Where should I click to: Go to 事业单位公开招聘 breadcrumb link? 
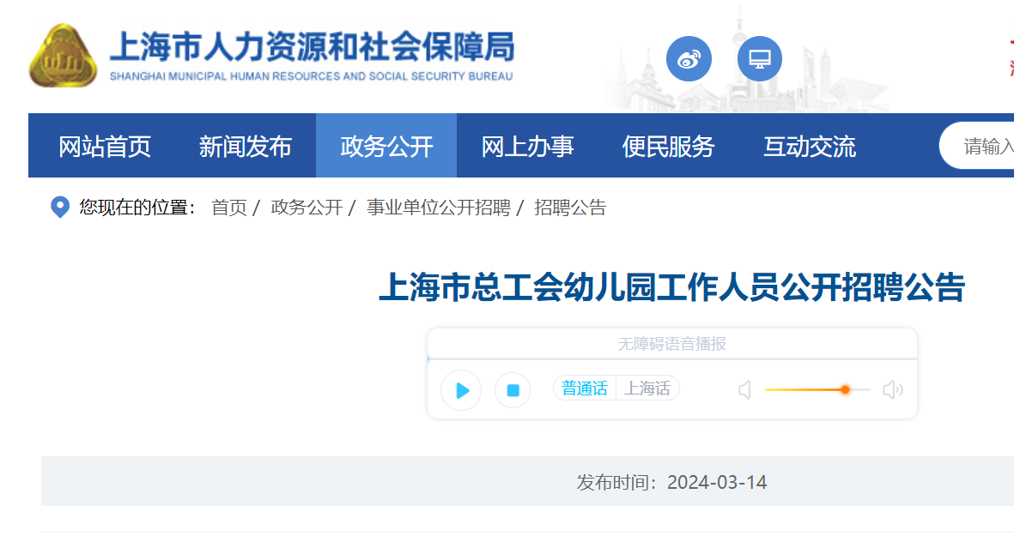click(x=439, y=208)
